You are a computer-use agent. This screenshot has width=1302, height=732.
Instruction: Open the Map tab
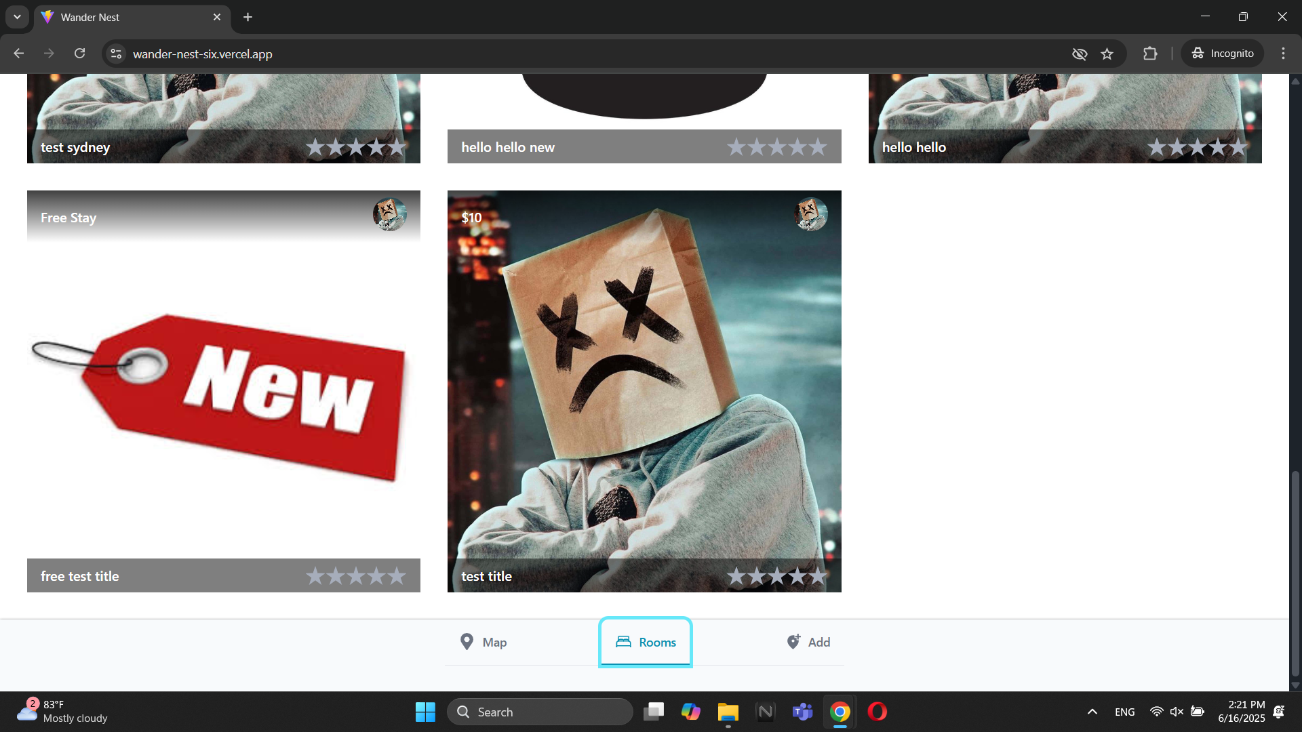[x=484, y=642]
